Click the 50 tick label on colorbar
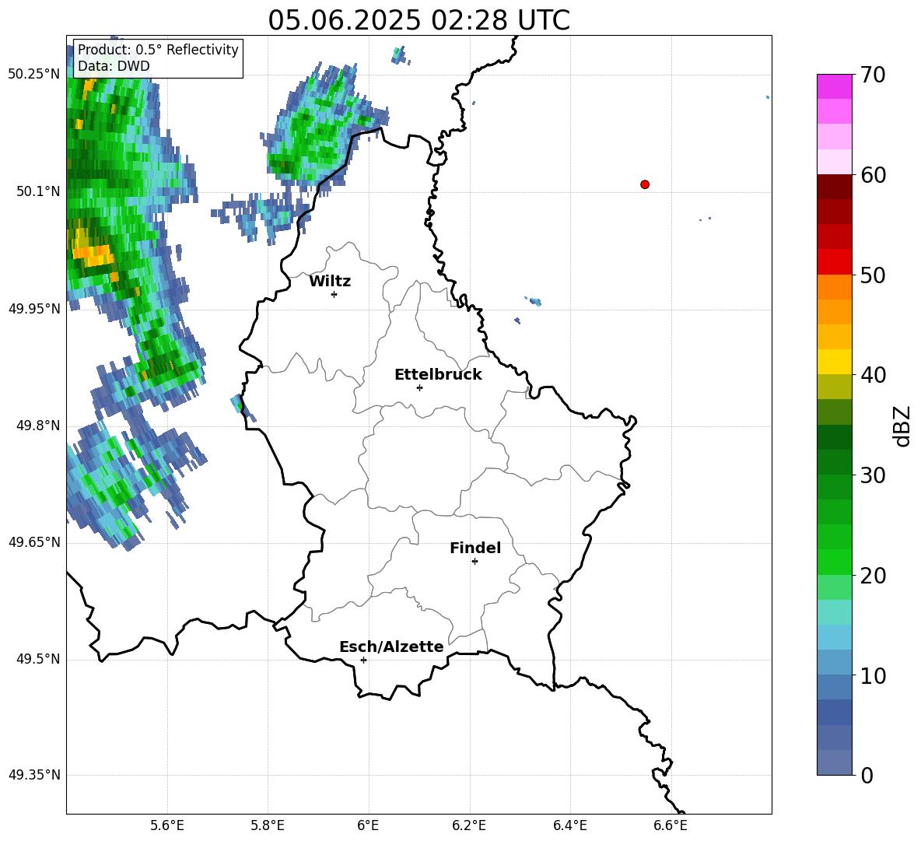 click(x=873, y=275)
